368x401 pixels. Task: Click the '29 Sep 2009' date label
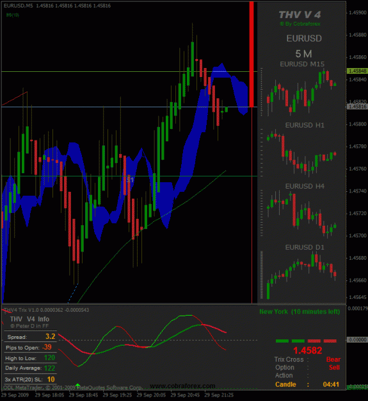(15, 395)
